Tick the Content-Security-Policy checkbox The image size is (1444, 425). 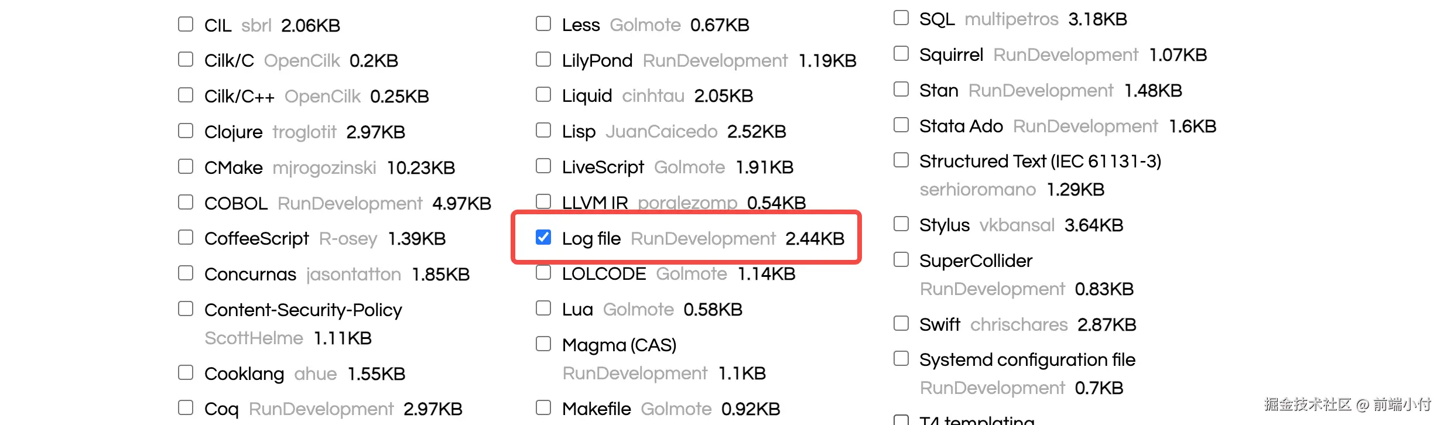pos(186,309)
